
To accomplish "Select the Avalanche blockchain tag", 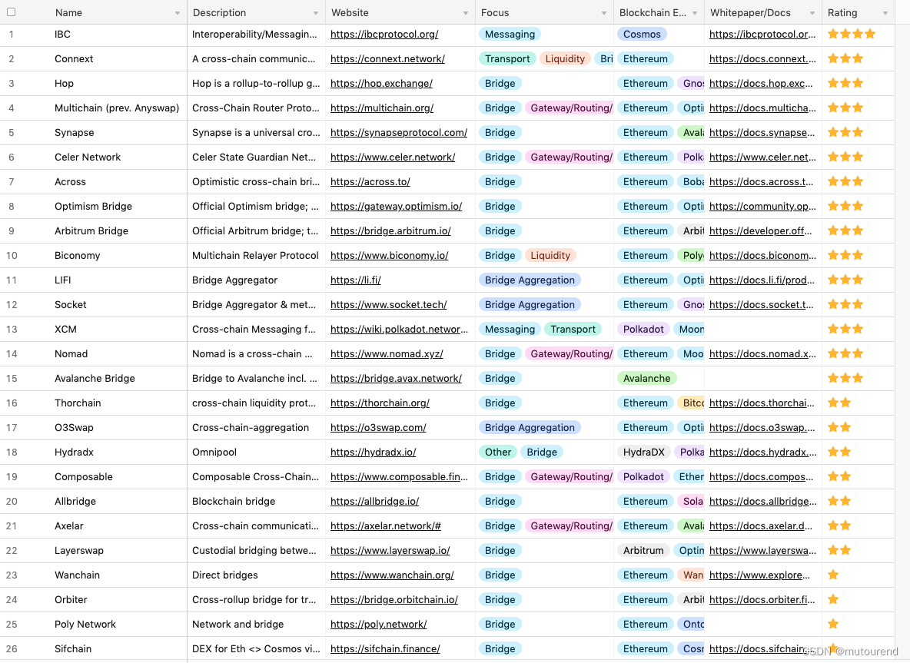I will [646, 378].
